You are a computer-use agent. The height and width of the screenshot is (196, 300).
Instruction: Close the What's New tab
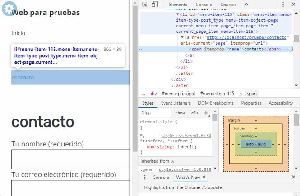[x=204, y=177]
